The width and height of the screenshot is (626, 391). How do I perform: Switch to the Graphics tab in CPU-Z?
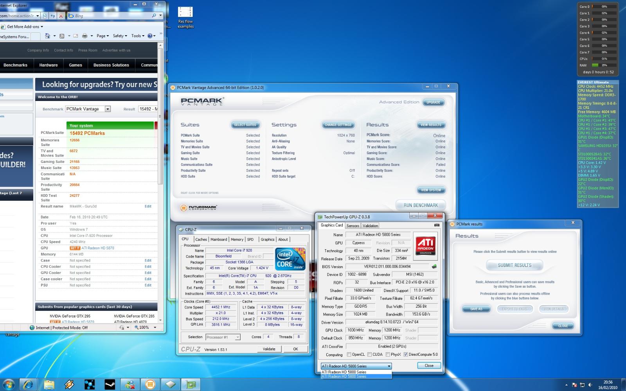click(x=268, y=240)
